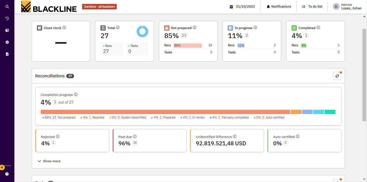Open the help question mark icon
Screen dimensions: 367x182
(7, 174)
